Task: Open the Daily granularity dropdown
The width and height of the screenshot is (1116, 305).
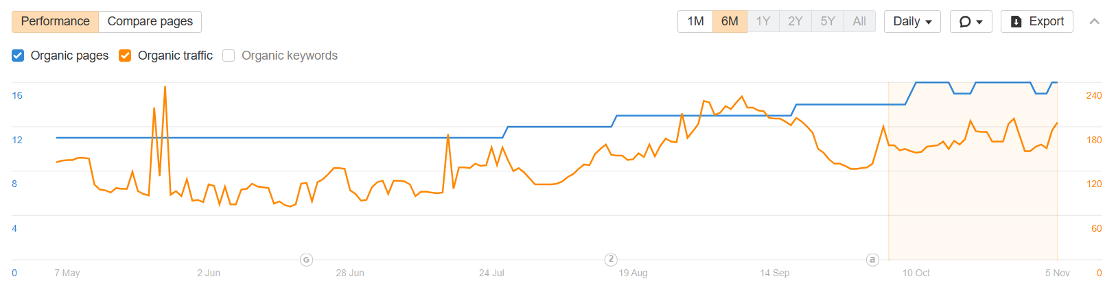Action: pos(912,21)
